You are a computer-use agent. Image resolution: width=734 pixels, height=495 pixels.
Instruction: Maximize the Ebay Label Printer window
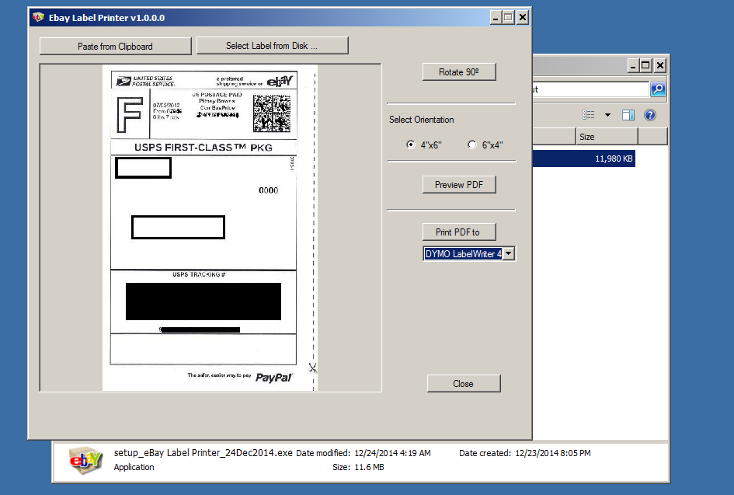pos(509,18)
